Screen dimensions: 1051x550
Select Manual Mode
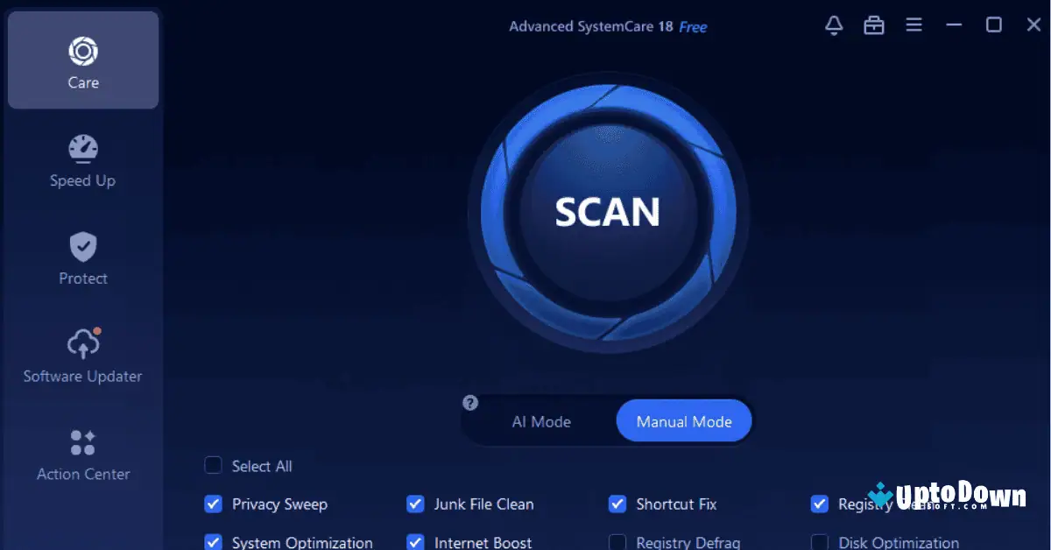(684, 421)
